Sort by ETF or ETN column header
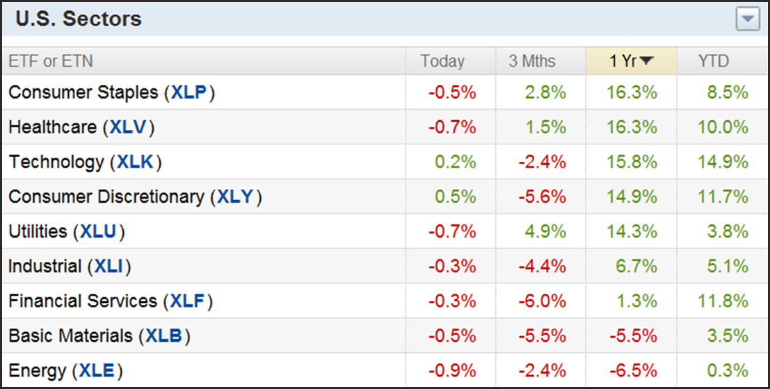Image resolution: width=770 pixels, height=389 pixels. coord(51,61)
